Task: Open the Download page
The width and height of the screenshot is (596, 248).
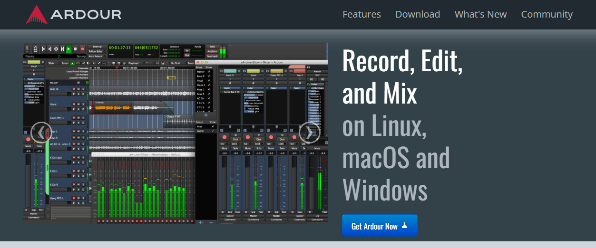Action: pyautogui.click(x=418, y=14)
